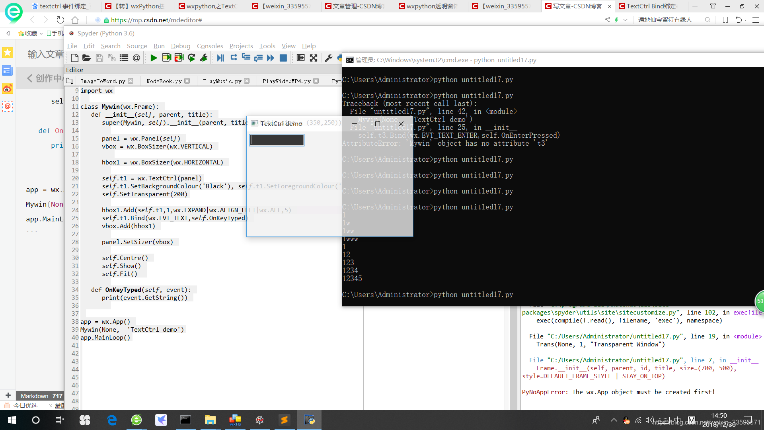Open Spyder Source menu

[137, 46]
